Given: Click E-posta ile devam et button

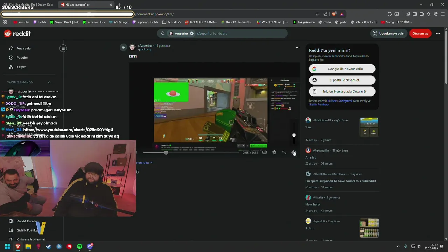Looking at the screenshot, I should pyautogui.click(x=342, y=80).
